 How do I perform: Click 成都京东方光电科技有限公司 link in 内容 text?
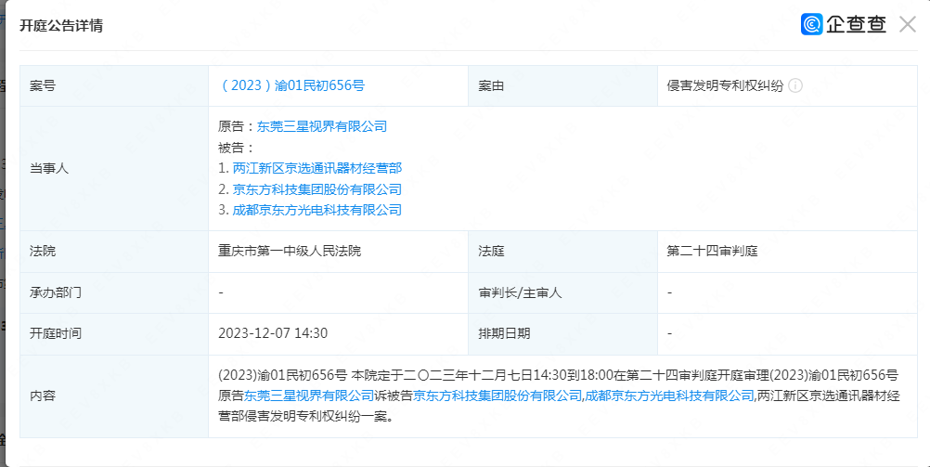pyautogui.click(x=669, y=396)
